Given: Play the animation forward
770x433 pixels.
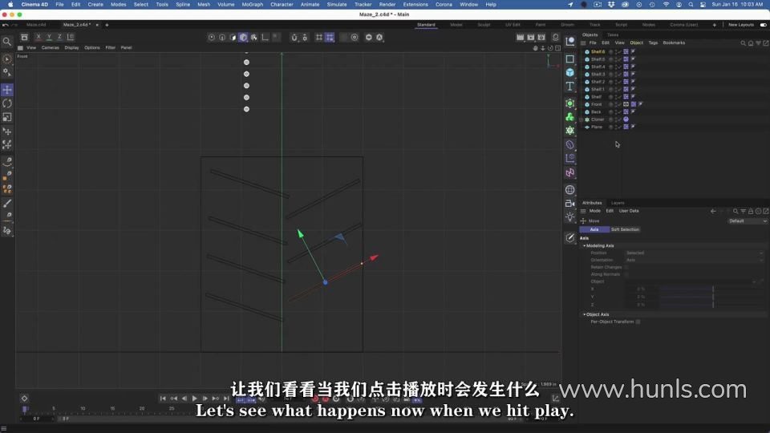Looking at the screenshot, I should [x=194, y=399].
